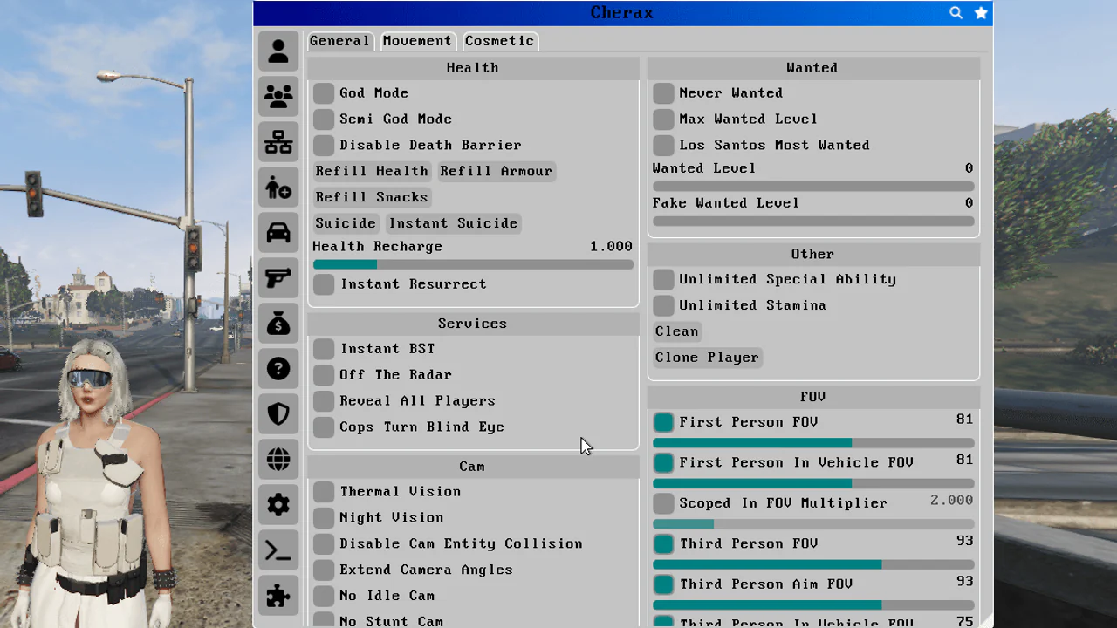Viewport: 1117px width, 628px height.
Task: Toggle Cops Turn Blind Eye checkbox
Action: pos(324,427)
